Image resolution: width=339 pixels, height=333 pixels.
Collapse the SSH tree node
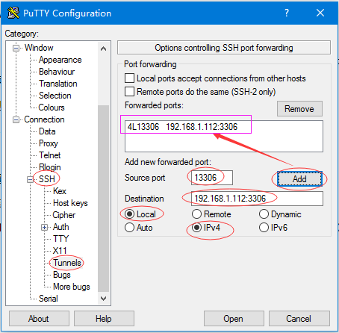click(30, 179)
